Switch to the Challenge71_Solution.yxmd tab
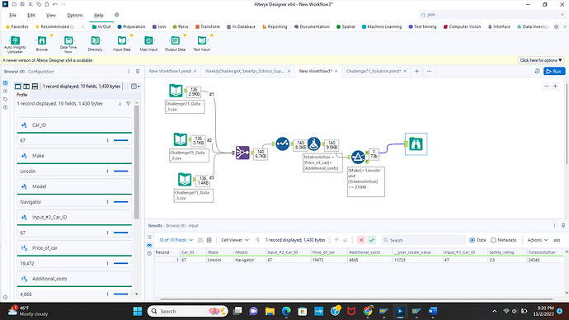Screen dimensions: 569x320 (x=374, y=71)
